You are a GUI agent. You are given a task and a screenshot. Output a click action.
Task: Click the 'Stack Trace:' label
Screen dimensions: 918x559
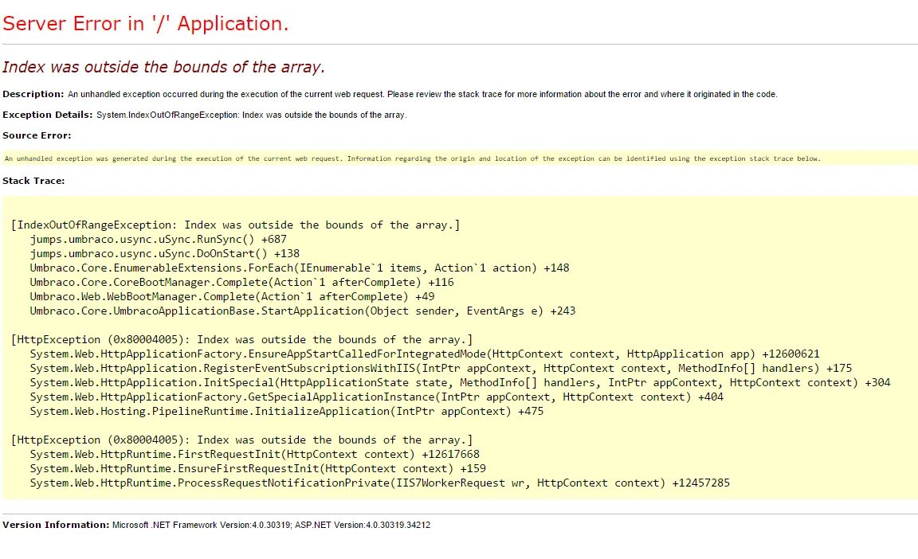(33, 182)
